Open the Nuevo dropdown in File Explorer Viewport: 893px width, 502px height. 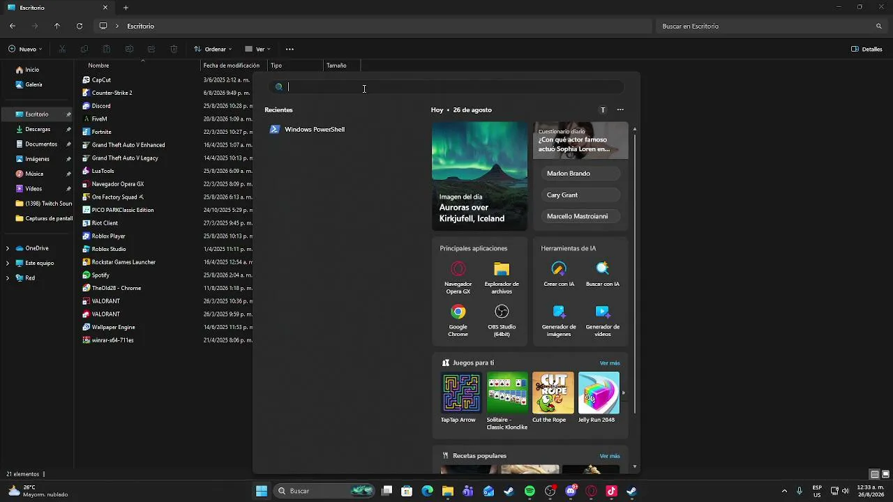(x=25, y=49)
